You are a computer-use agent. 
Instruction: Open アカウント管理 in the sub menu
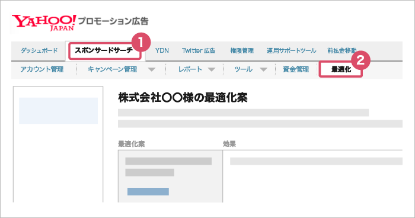[42, 69]
